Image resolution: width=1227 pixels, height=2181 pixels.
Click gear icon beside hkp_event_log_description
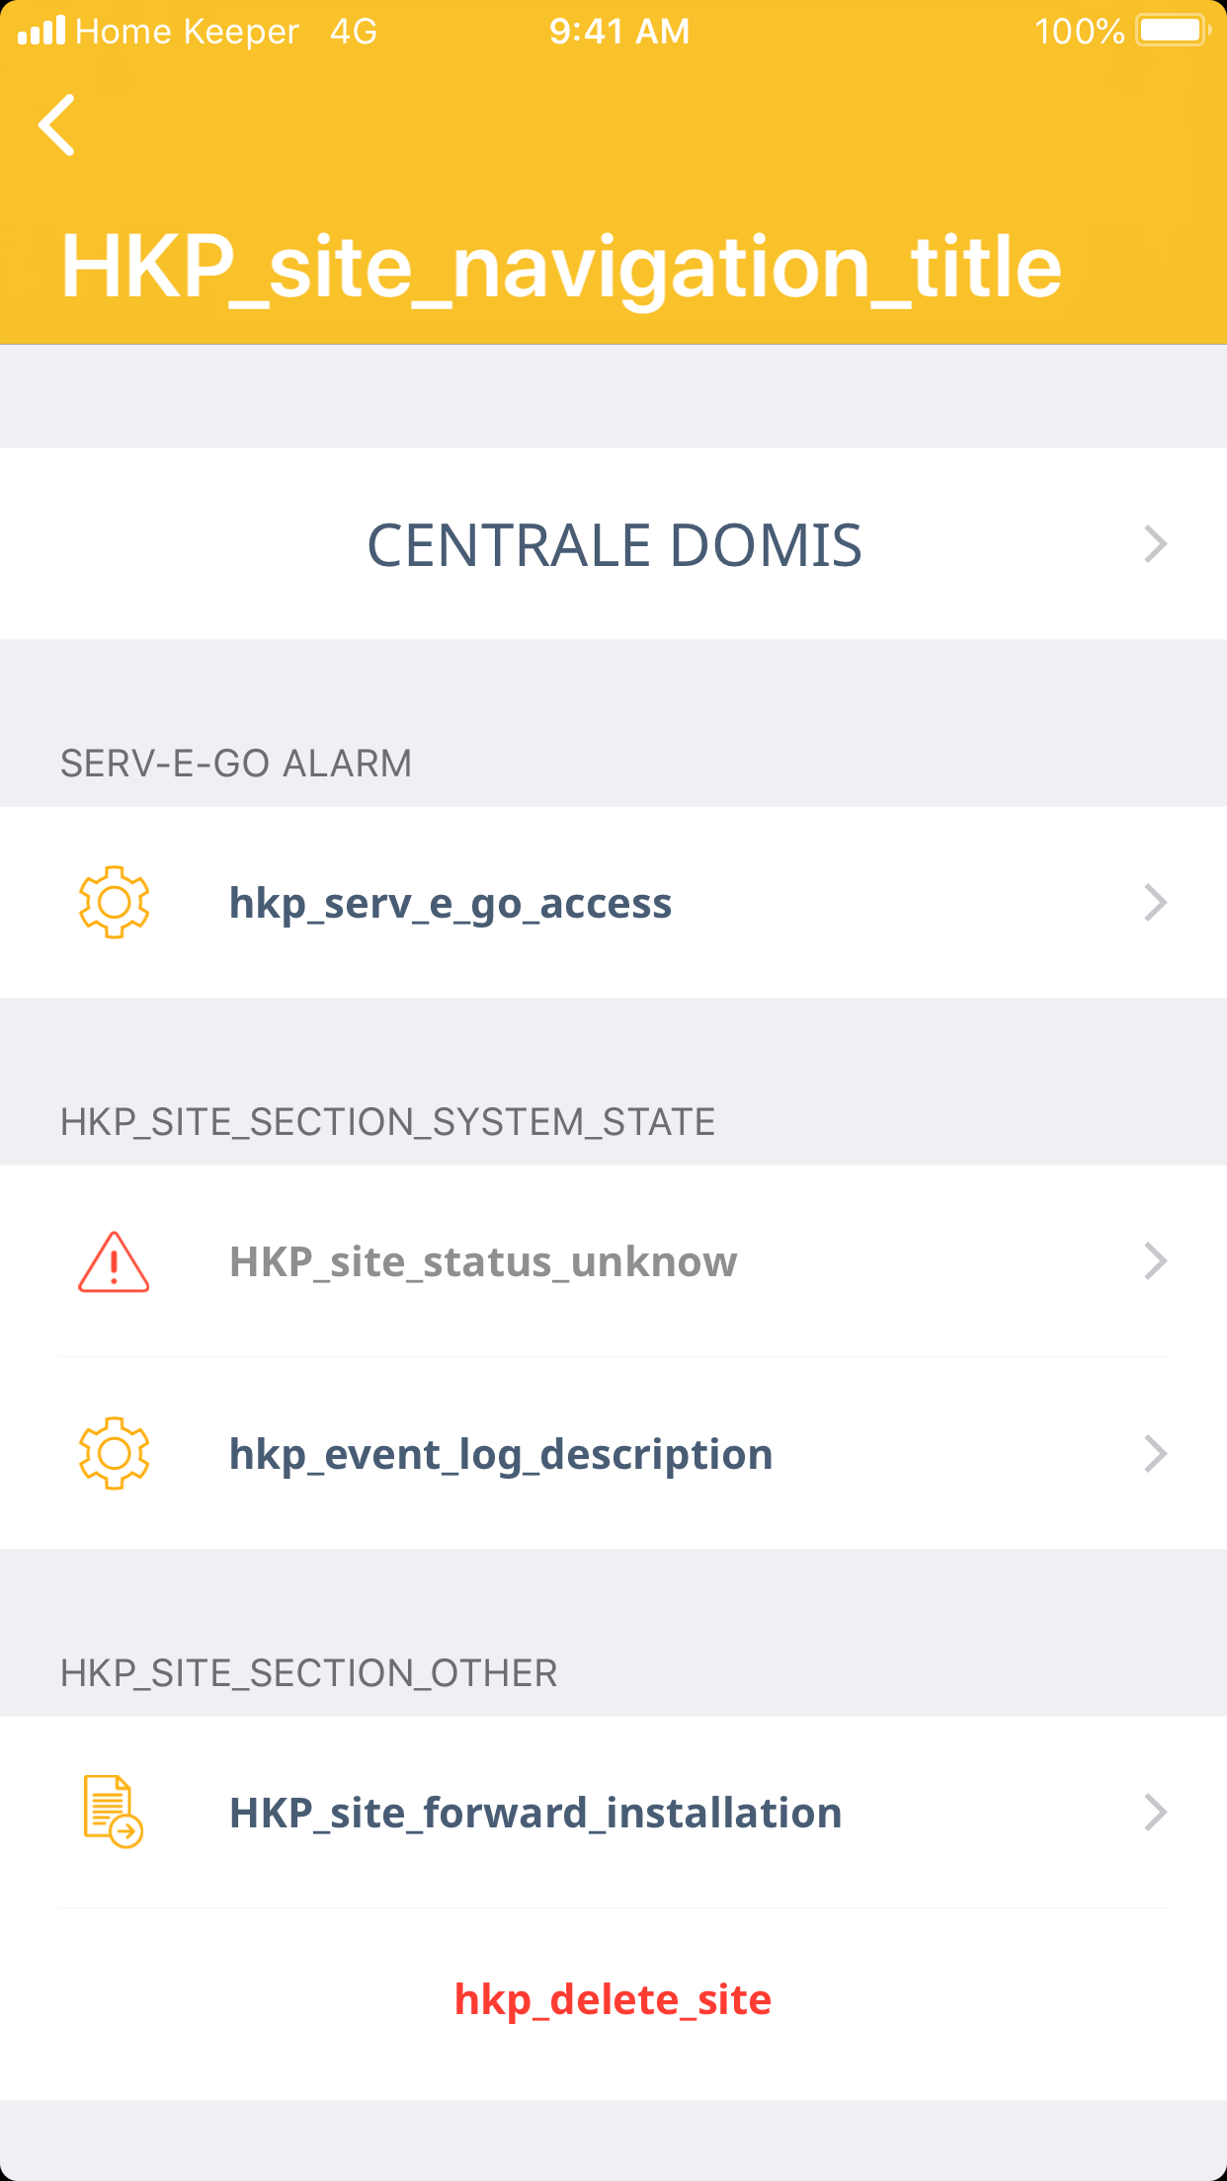click(114, 1453)
